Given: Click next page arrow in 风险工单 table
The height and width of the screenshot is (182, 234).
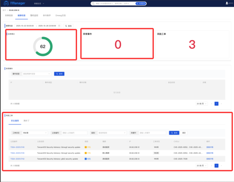Looking at the screenshot, I should [222, 166].
